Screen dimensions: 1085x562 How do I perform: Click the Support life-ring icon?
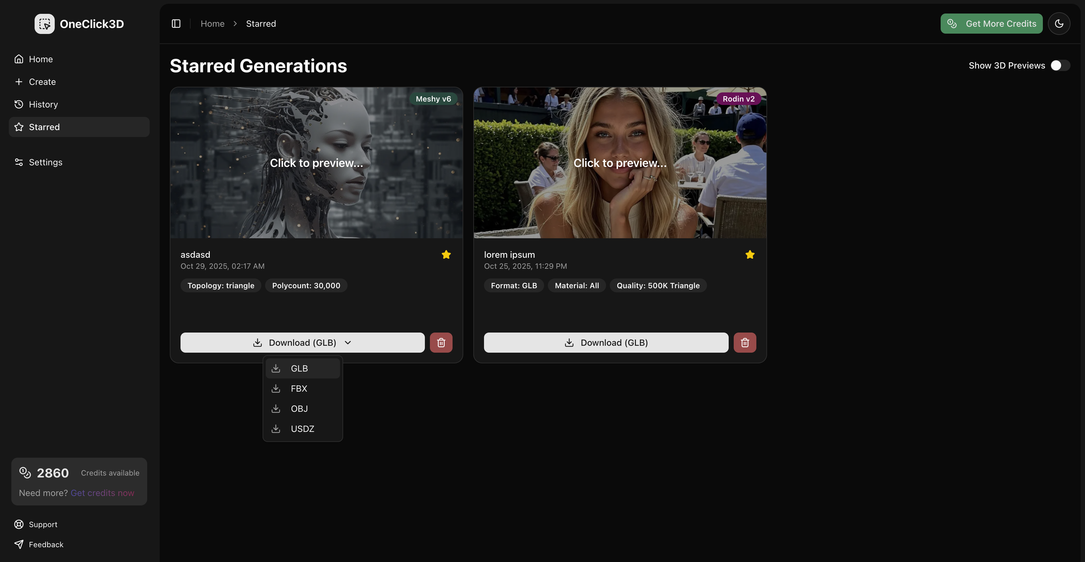pyautogui.click(x=19, y=524)
